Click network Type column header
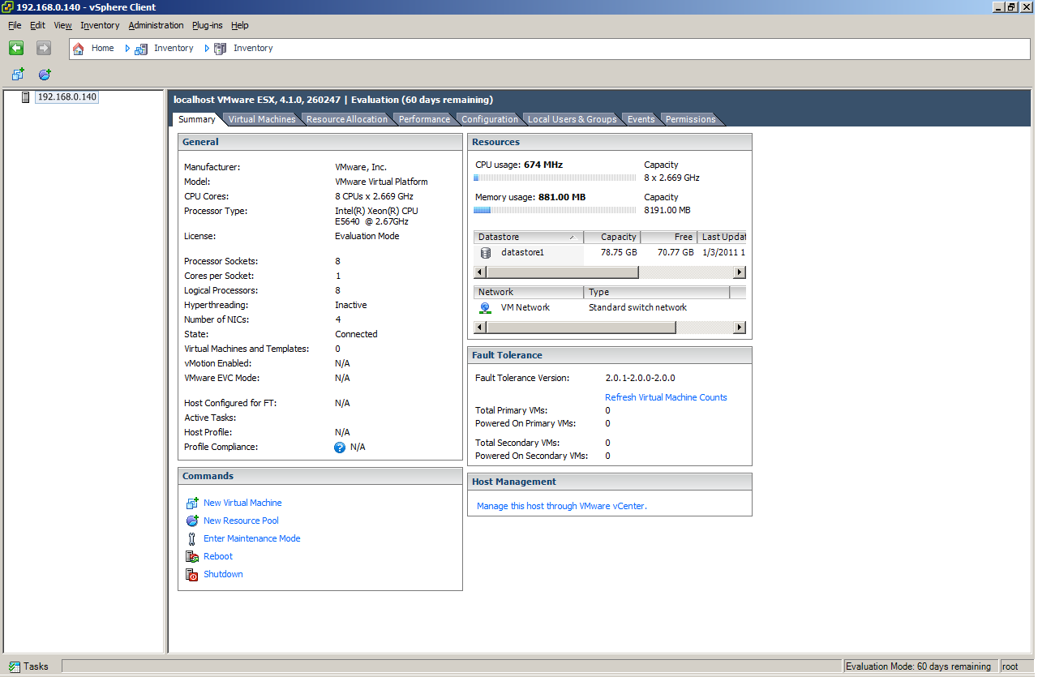This screenshot has height=677, width=1038. click(x=657, y=292)
